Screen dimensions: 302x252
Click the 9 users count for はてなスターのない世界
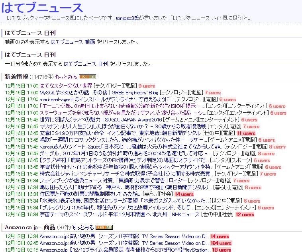tap(147, 86)
